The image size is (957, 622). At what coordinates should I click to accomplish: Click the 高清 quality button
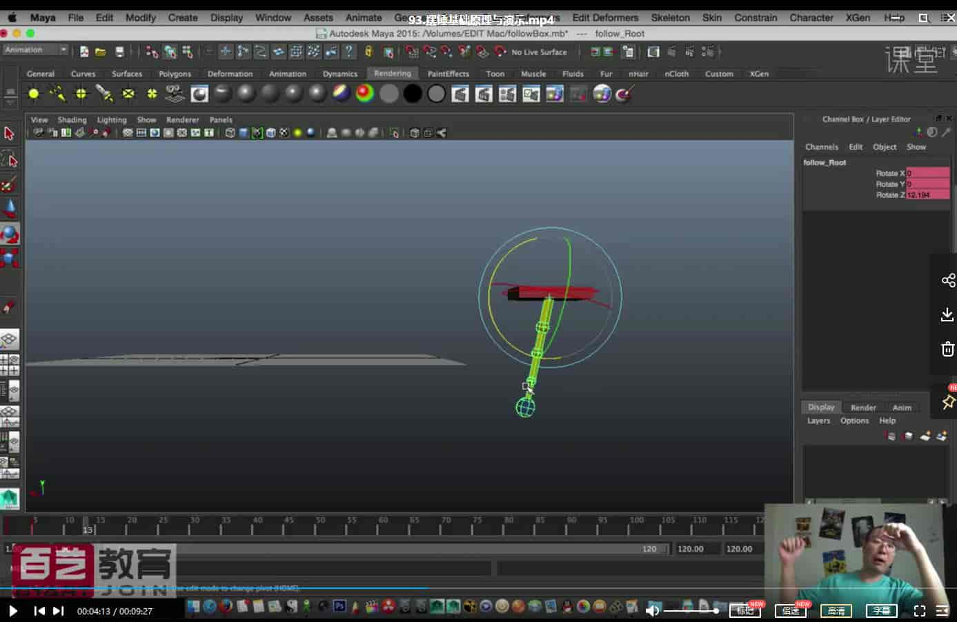pyautogui.click(x=836, y=611)
